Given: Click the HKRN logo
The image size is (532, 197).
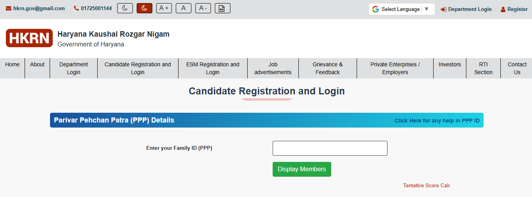Looking at the screenshot, I should 29,38.
